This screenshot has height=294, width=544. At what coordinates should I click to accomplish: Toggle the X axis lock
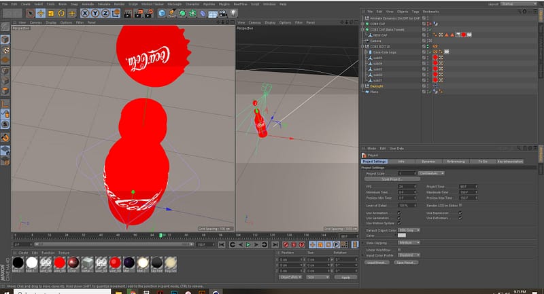click(85, 14)
